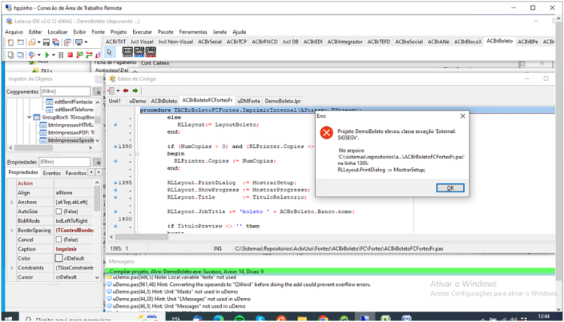
Task: Clear the Componentes filter icon
Action: tap(97, 92)
